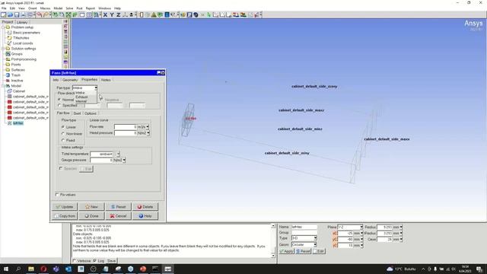Switch to the four-view layout icon
The image size is (487, 274).
89,14
